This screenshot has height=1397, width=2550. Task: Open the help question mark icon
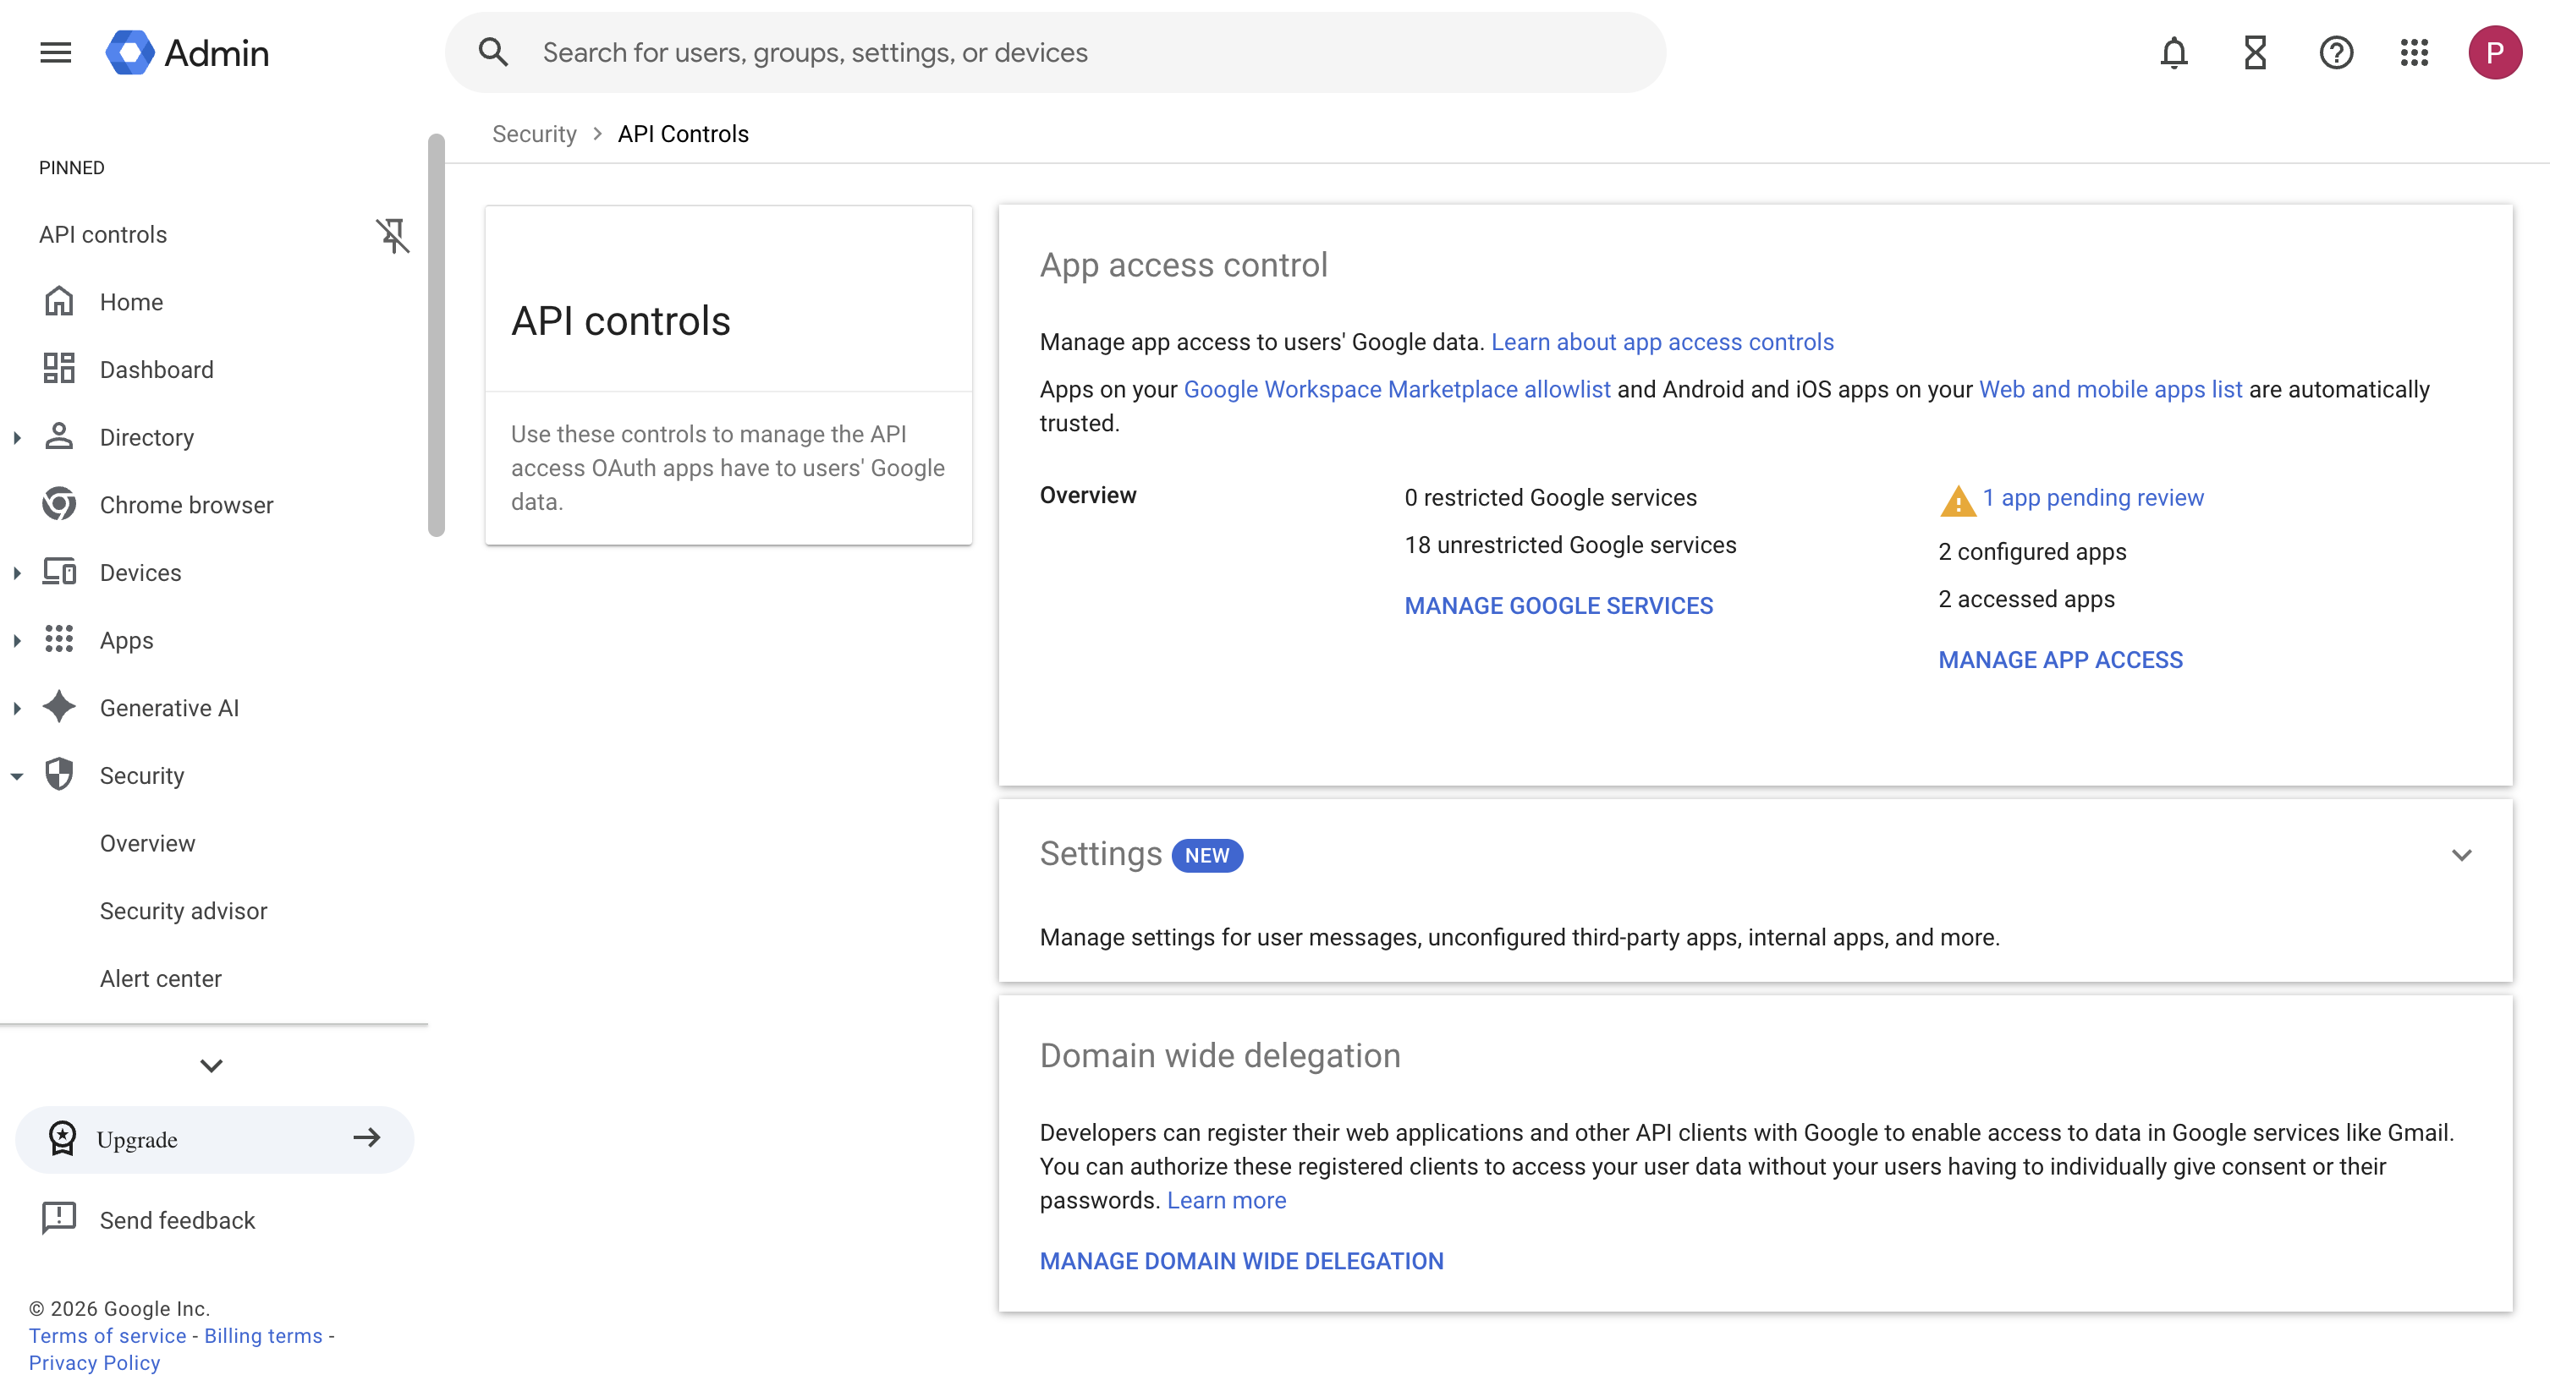click(2335, 52)
